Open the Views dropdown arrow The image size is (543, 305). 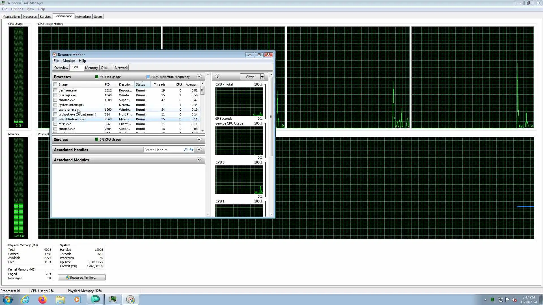click(262, 77)
